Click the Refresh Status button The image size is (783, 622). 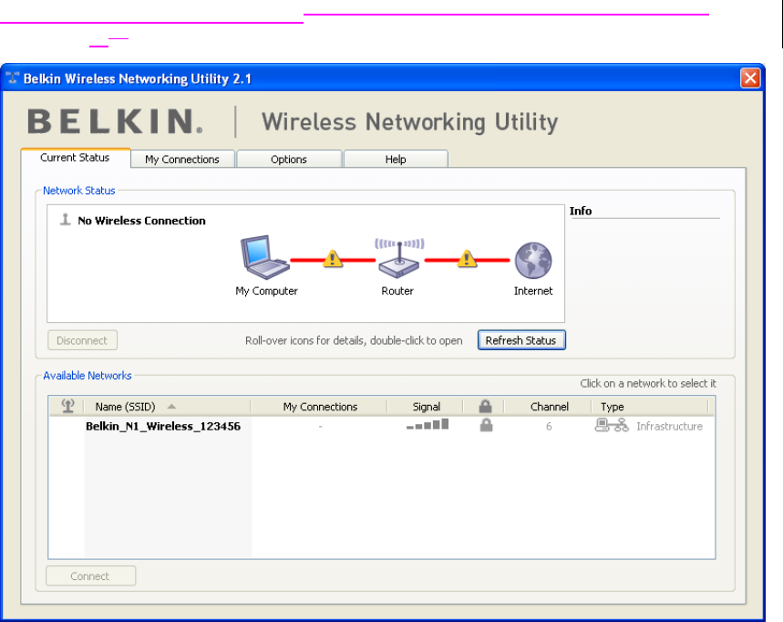click(520, 340)
